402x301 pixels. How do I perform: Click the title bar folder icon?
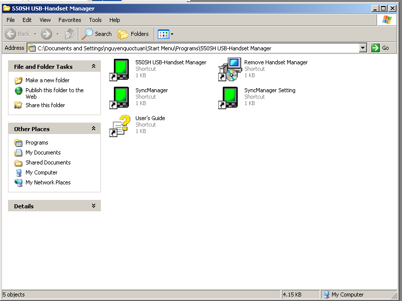(6, 8)
